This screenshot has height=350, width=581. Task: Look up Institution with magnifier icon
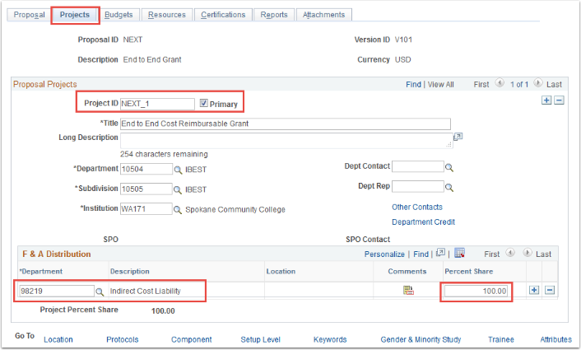point(178,210)
